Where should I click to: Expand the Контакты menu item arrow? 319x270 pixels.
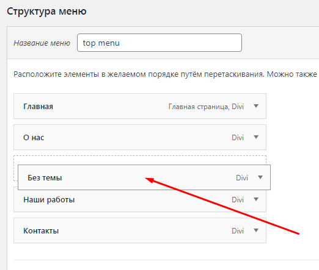(x=256, y=230)
